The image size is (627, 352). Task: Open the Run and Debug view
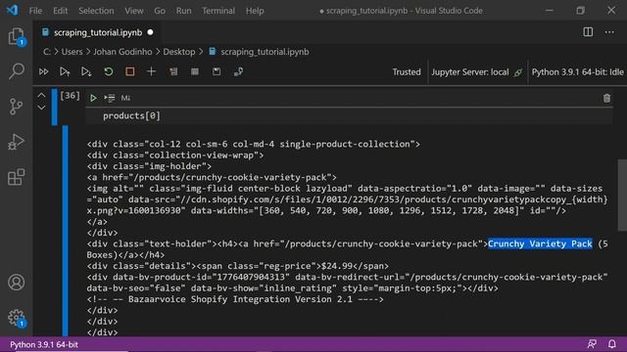[x=16, y=142]
